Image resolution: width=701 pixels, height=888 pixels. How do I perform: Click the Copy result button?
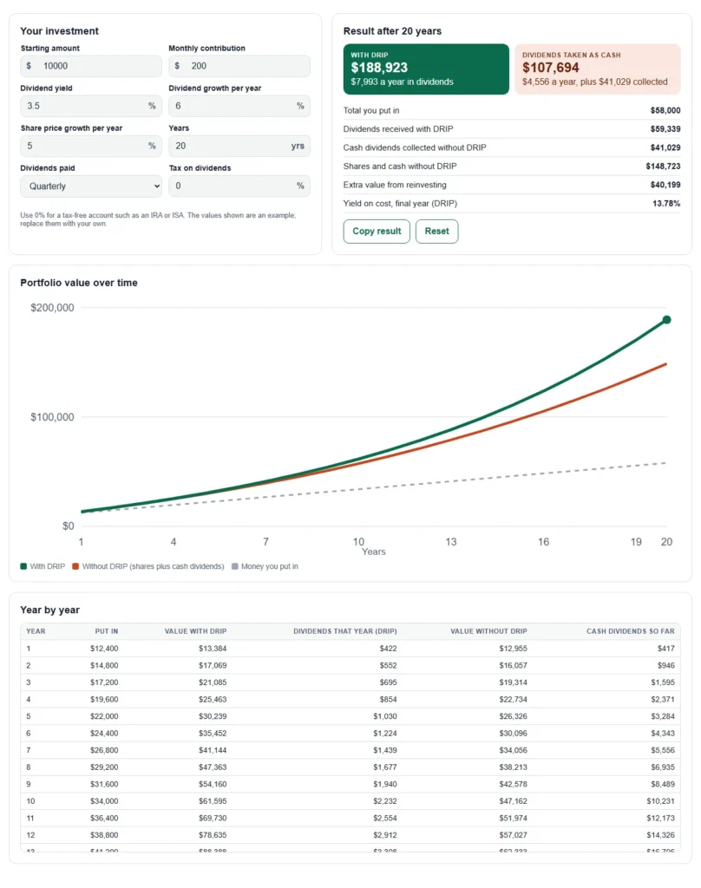point(377,231)
